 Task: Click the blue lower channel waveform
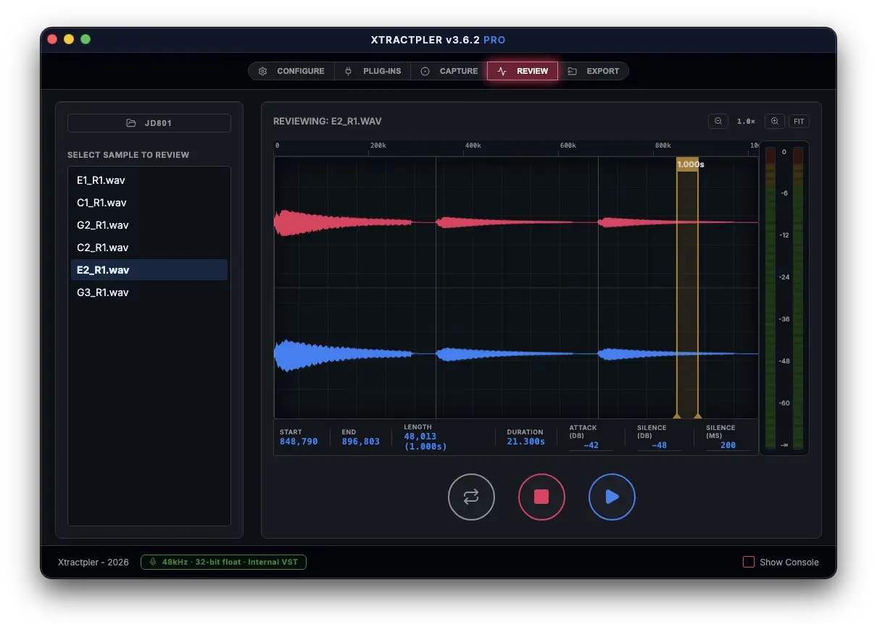tap(515, 354)
